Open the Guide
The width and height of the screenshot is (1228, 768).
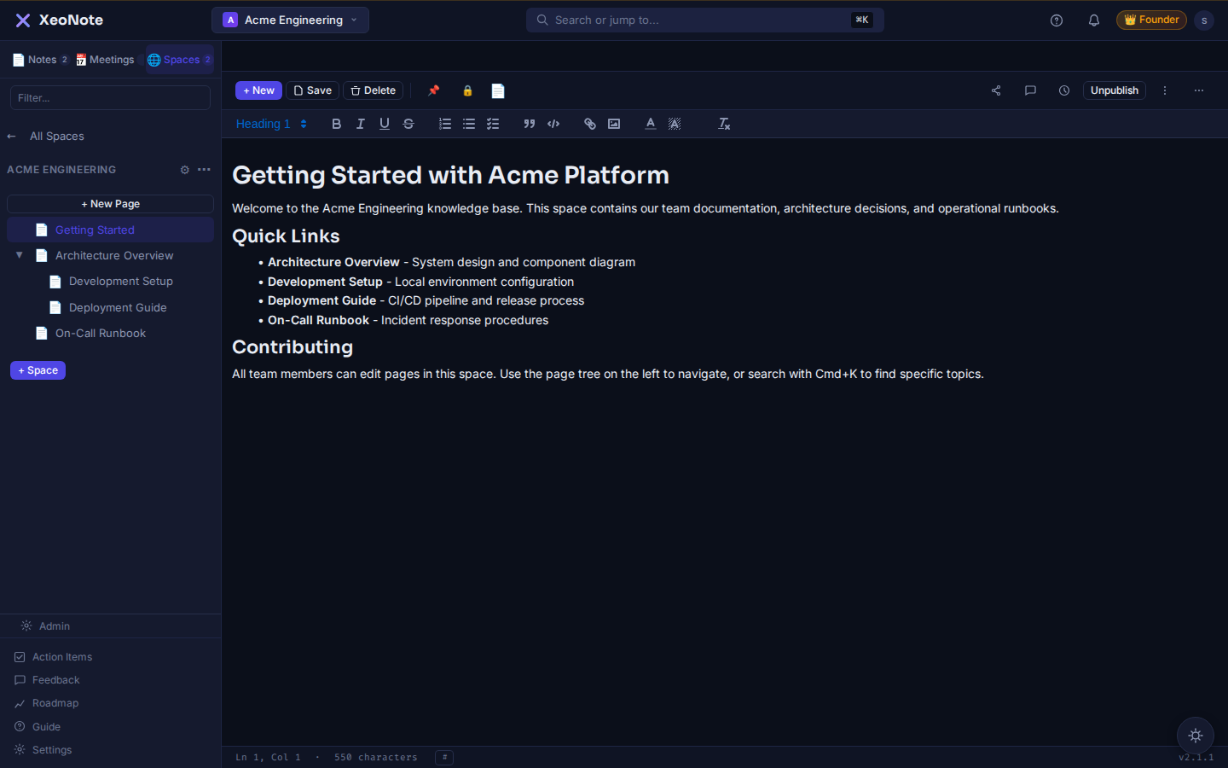tap(38, 727)
